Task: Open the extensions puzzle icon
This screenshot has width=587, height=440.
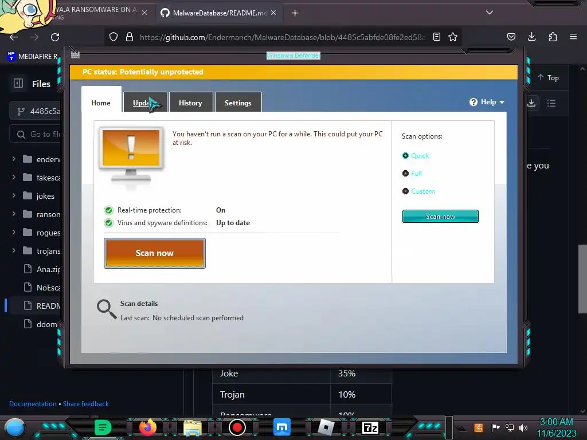Action: [x=553, y=37]
